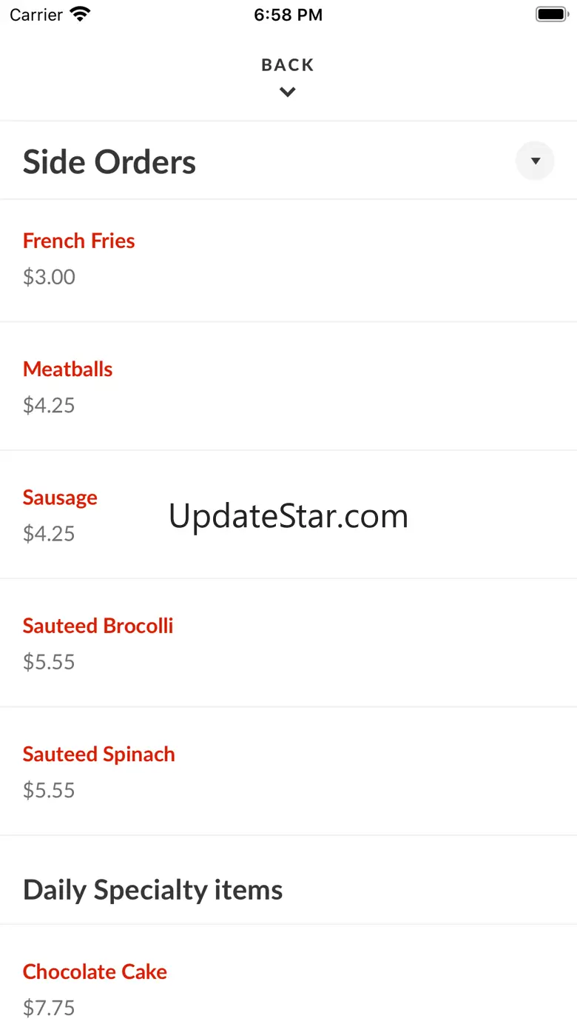
Task: Tap the $3.00 French Fries price
Action: click(x=49, y=277)
